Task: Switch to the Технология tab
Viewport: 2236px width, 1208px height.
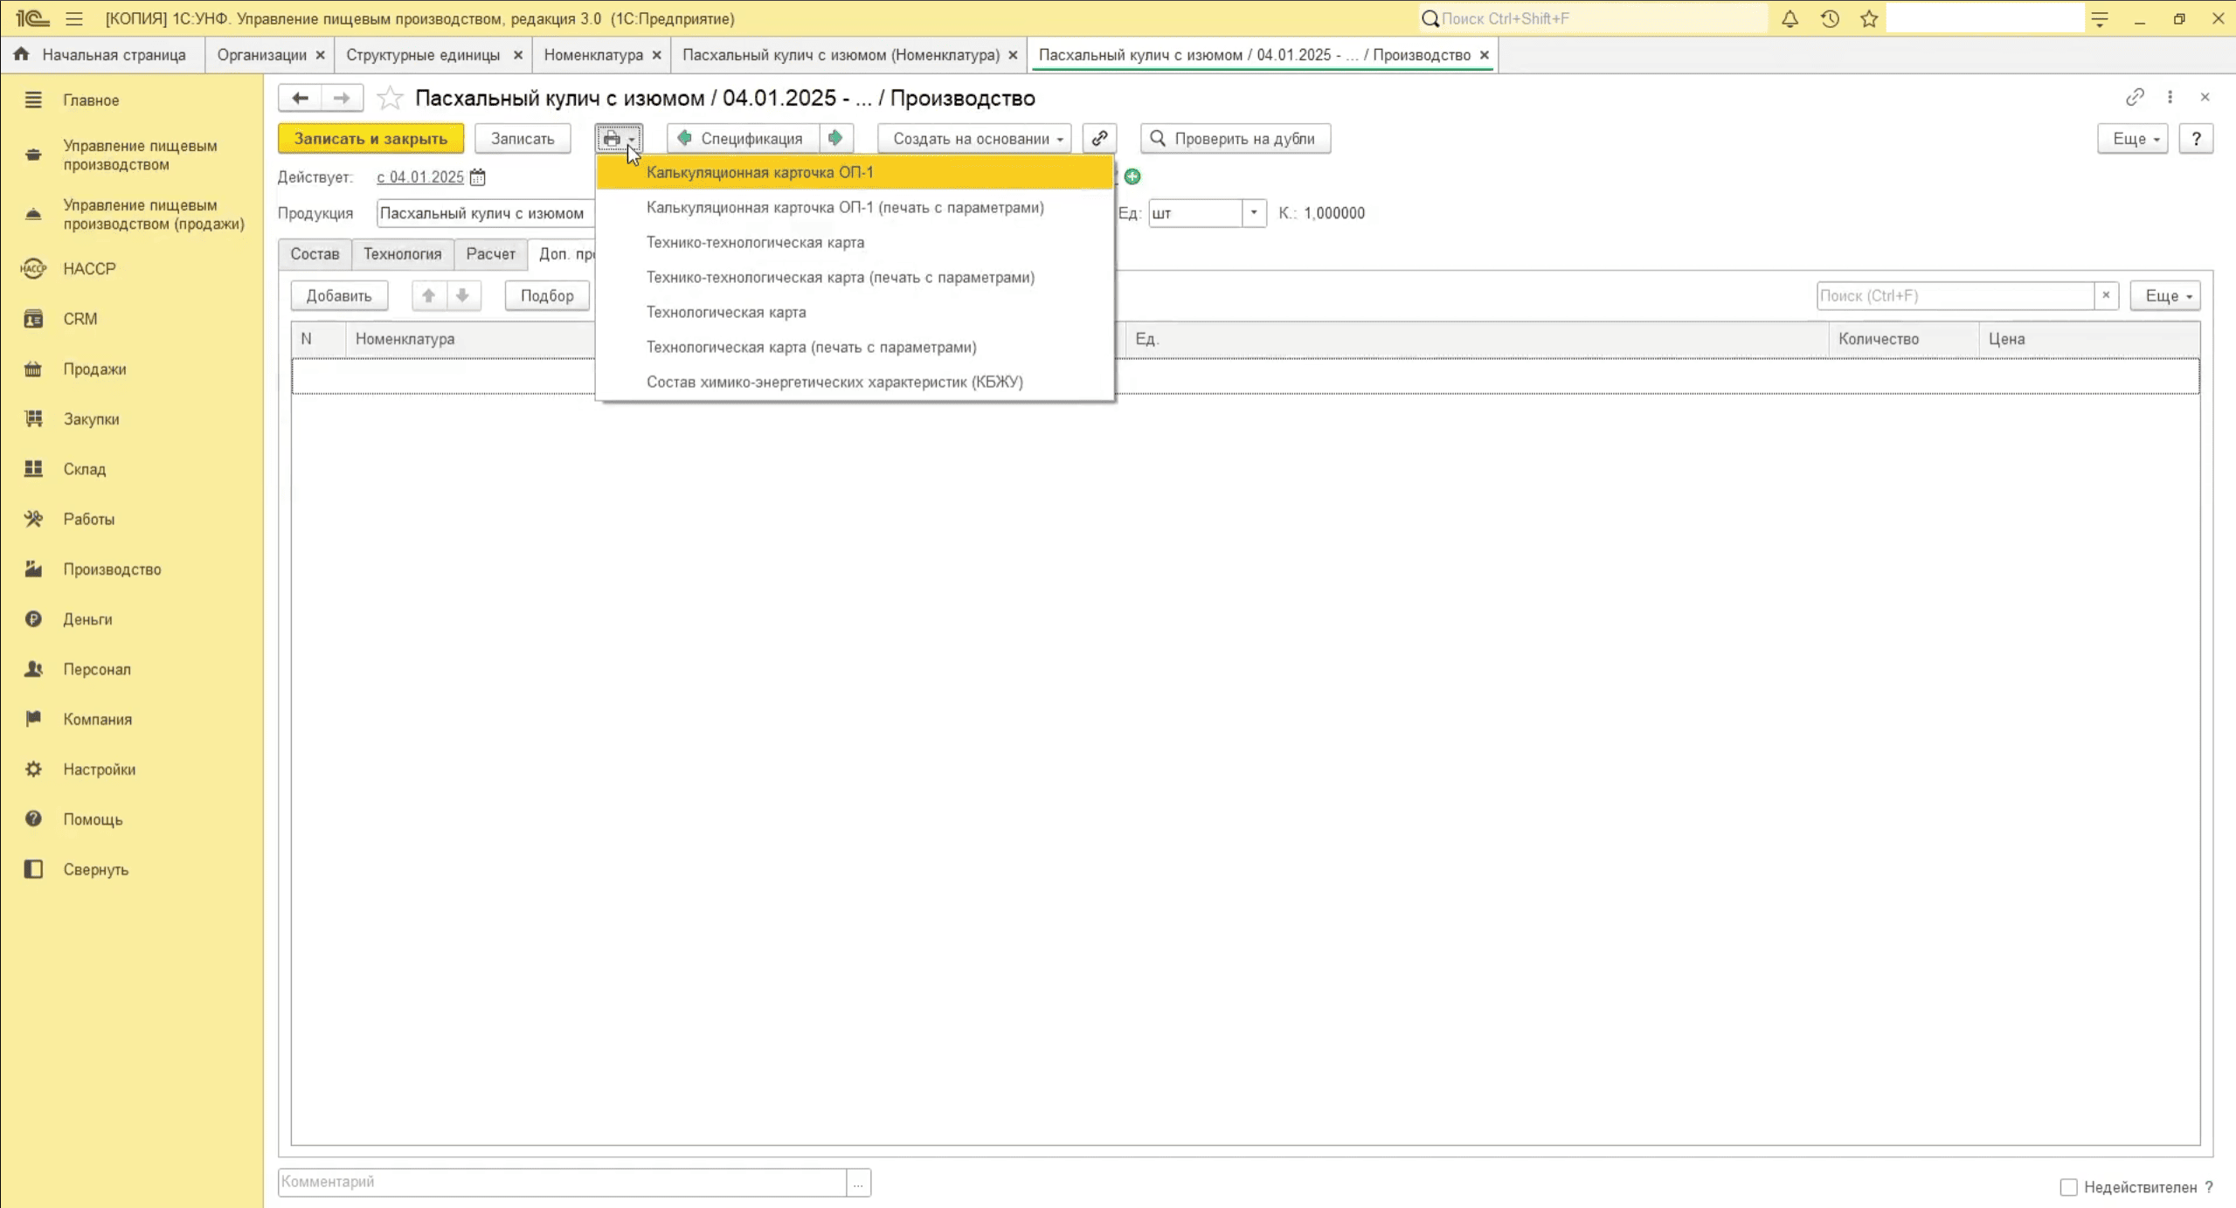Action: pyautogui.click(x=403, y=254)
